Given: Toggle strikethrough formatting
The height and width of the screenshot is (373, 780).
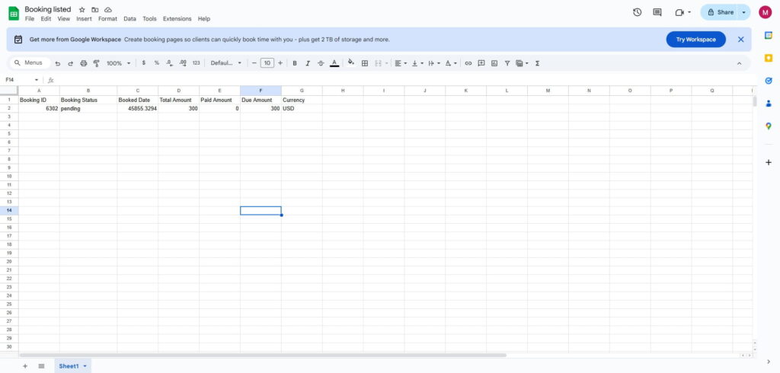Looking at the screenshot, I should tap(321, 63).
